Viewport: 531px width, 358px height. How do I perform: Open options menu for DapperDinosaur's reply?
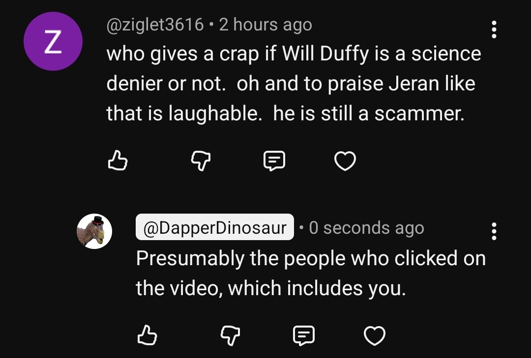tap(494, 231)
